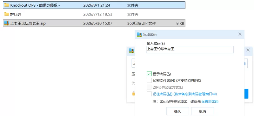Screen dimensions: 254x116
Task: Click the 360压缩 icon in 添加密码 title bar
Action: pyautogui.click(x=139, y=34)
